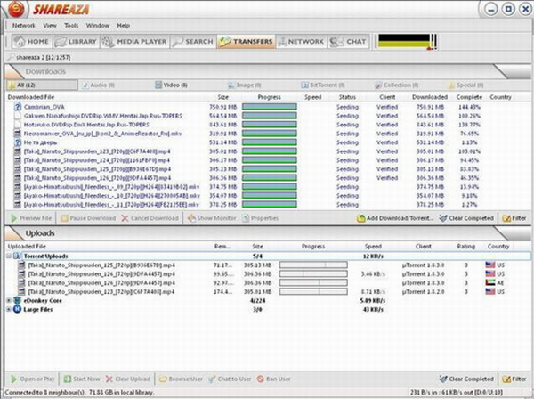Toggle the uploads Filter button

pos(513,379)
